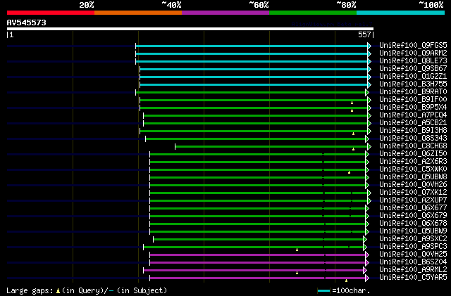Viewport: 451px width, 296px height.
Task: Open hit UniRef100_Q0VH26
Action: (x=413, y=185)
